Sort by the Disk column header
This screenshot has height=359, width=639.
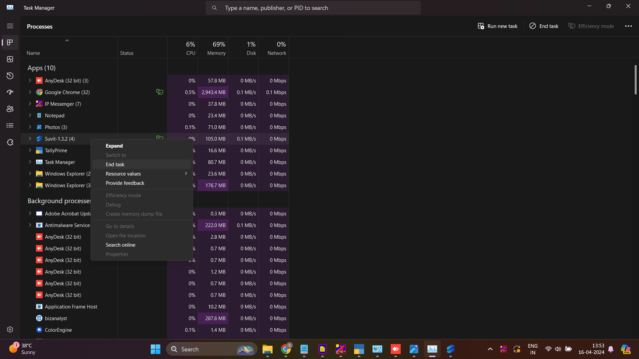[243, 47]
